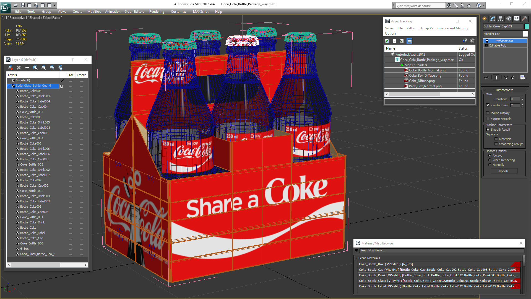The height and width of the screenshot is (299, 531).
Task: Switch Asset Tracking to Tree View icon
Action: tap(402, 41)
